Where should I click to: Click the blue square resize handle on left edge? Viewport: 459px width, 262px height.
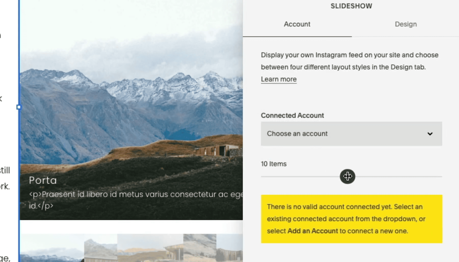pos(19,107)
